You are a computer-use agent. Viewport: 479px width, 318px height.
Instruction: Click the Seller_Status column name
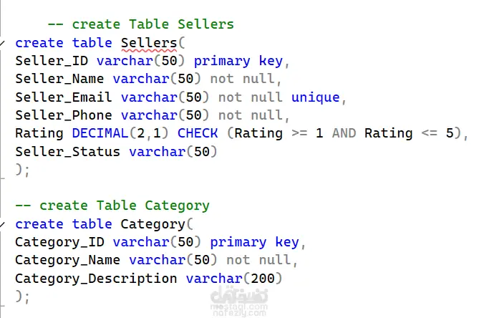68,152
